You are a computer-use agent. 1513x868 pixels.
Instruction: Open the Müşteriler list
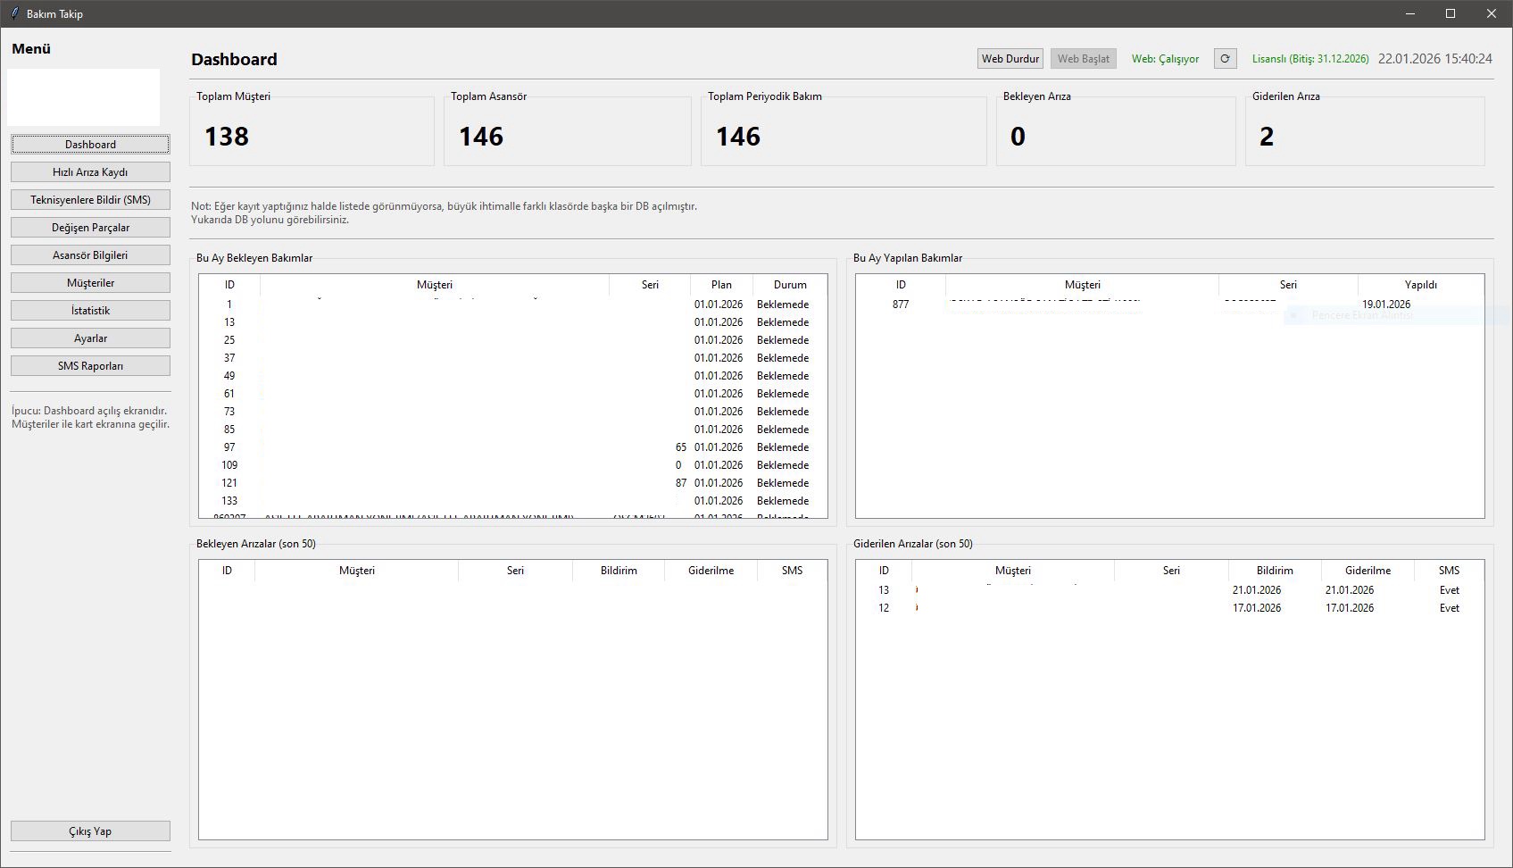pyautogui.click(x=89, y=282)
